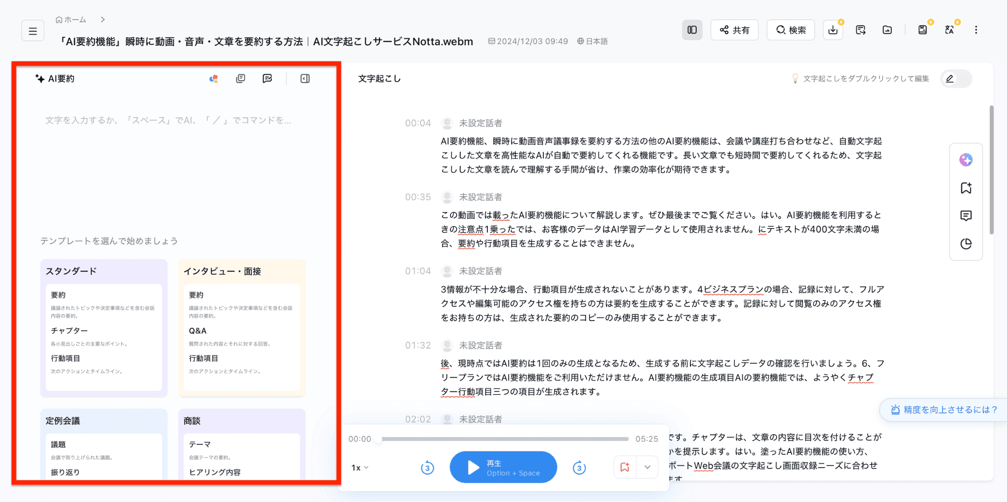The image size is (1007, 502).
Task: Click the save notes icon in header
Action: pyautogui.click(x=922, y=30)
